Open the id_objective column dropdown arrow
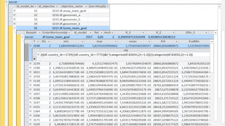This screenshot has height=126, width=225. pos(57,6)
